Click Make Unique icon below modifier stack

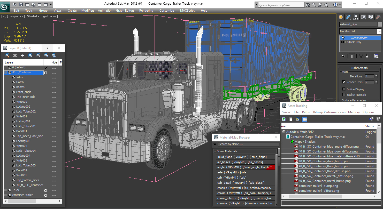pyautogui.click(x=361, y=56)
